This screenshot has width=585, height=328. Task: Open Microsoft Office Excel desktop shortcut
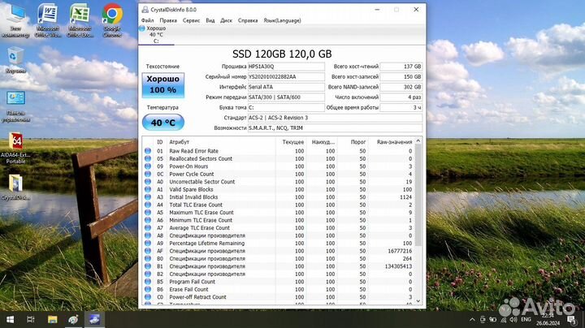coord(80,20)
